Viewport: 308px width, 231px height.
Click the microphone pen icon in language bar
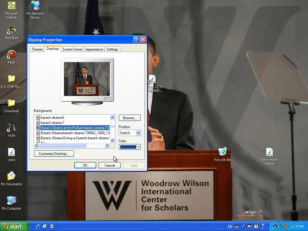[244, 226]
